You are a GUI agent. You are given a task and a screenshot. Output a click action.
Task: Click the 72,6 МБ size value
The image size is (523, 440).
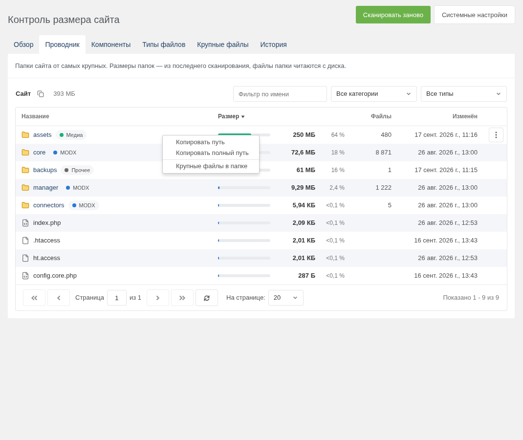coord(303,153)
